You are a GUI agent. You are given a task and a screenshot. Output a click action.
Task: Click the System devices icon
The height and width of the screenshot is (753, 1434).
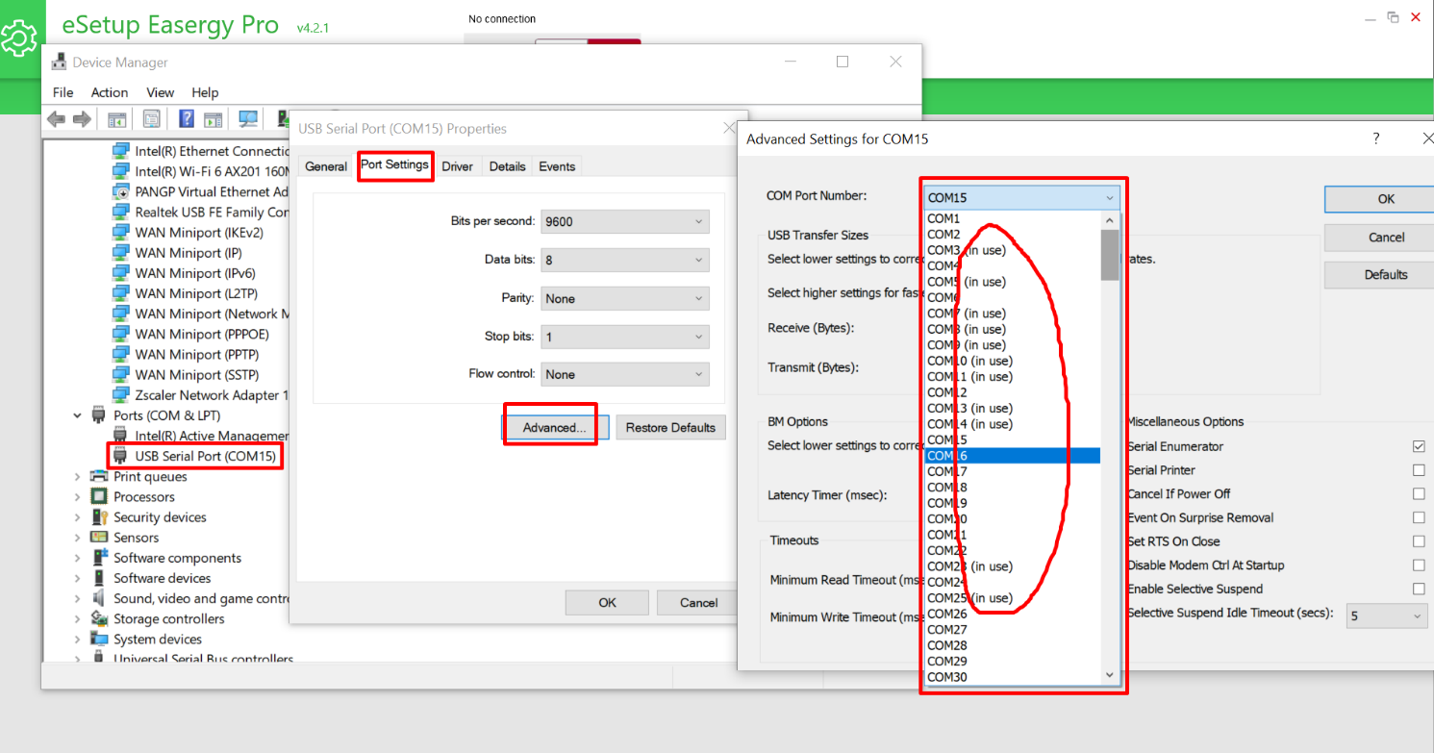(x=98, y=639)
